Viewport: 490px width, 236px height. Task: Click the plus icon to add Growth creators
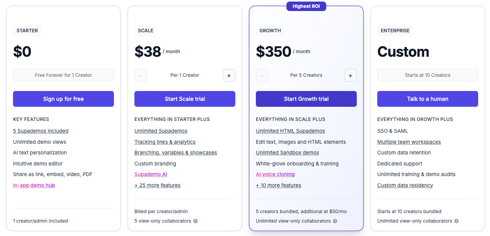350,75
